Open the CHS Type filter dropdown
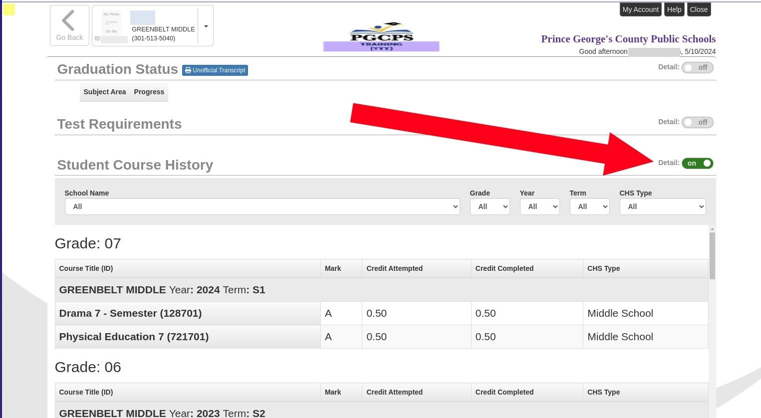761x418 pixels. coord(662,207)
